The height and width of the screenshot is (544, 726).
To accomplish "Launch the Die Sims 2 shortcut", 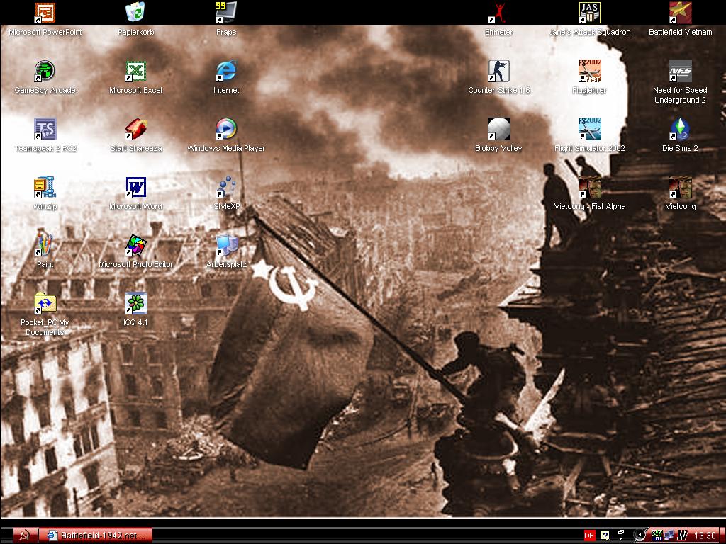I will tap(680, 129).
